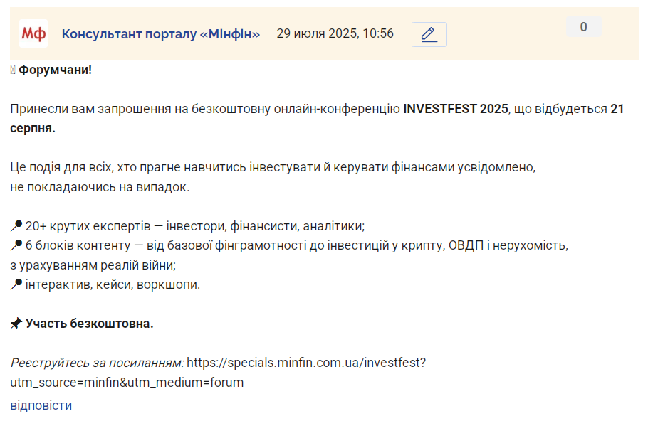Open the specials.minfin.com.ua/investfest registration link
This screenshot has height=426, width=648.
coord(306,363)
